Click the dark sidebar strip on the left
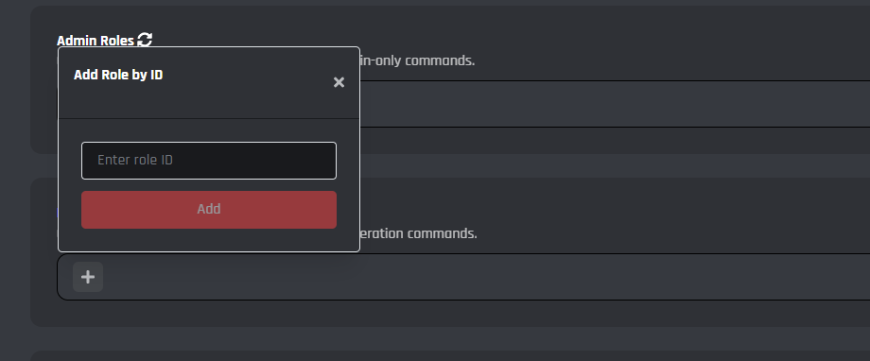 pyautogui.click(x=14, y=180)
